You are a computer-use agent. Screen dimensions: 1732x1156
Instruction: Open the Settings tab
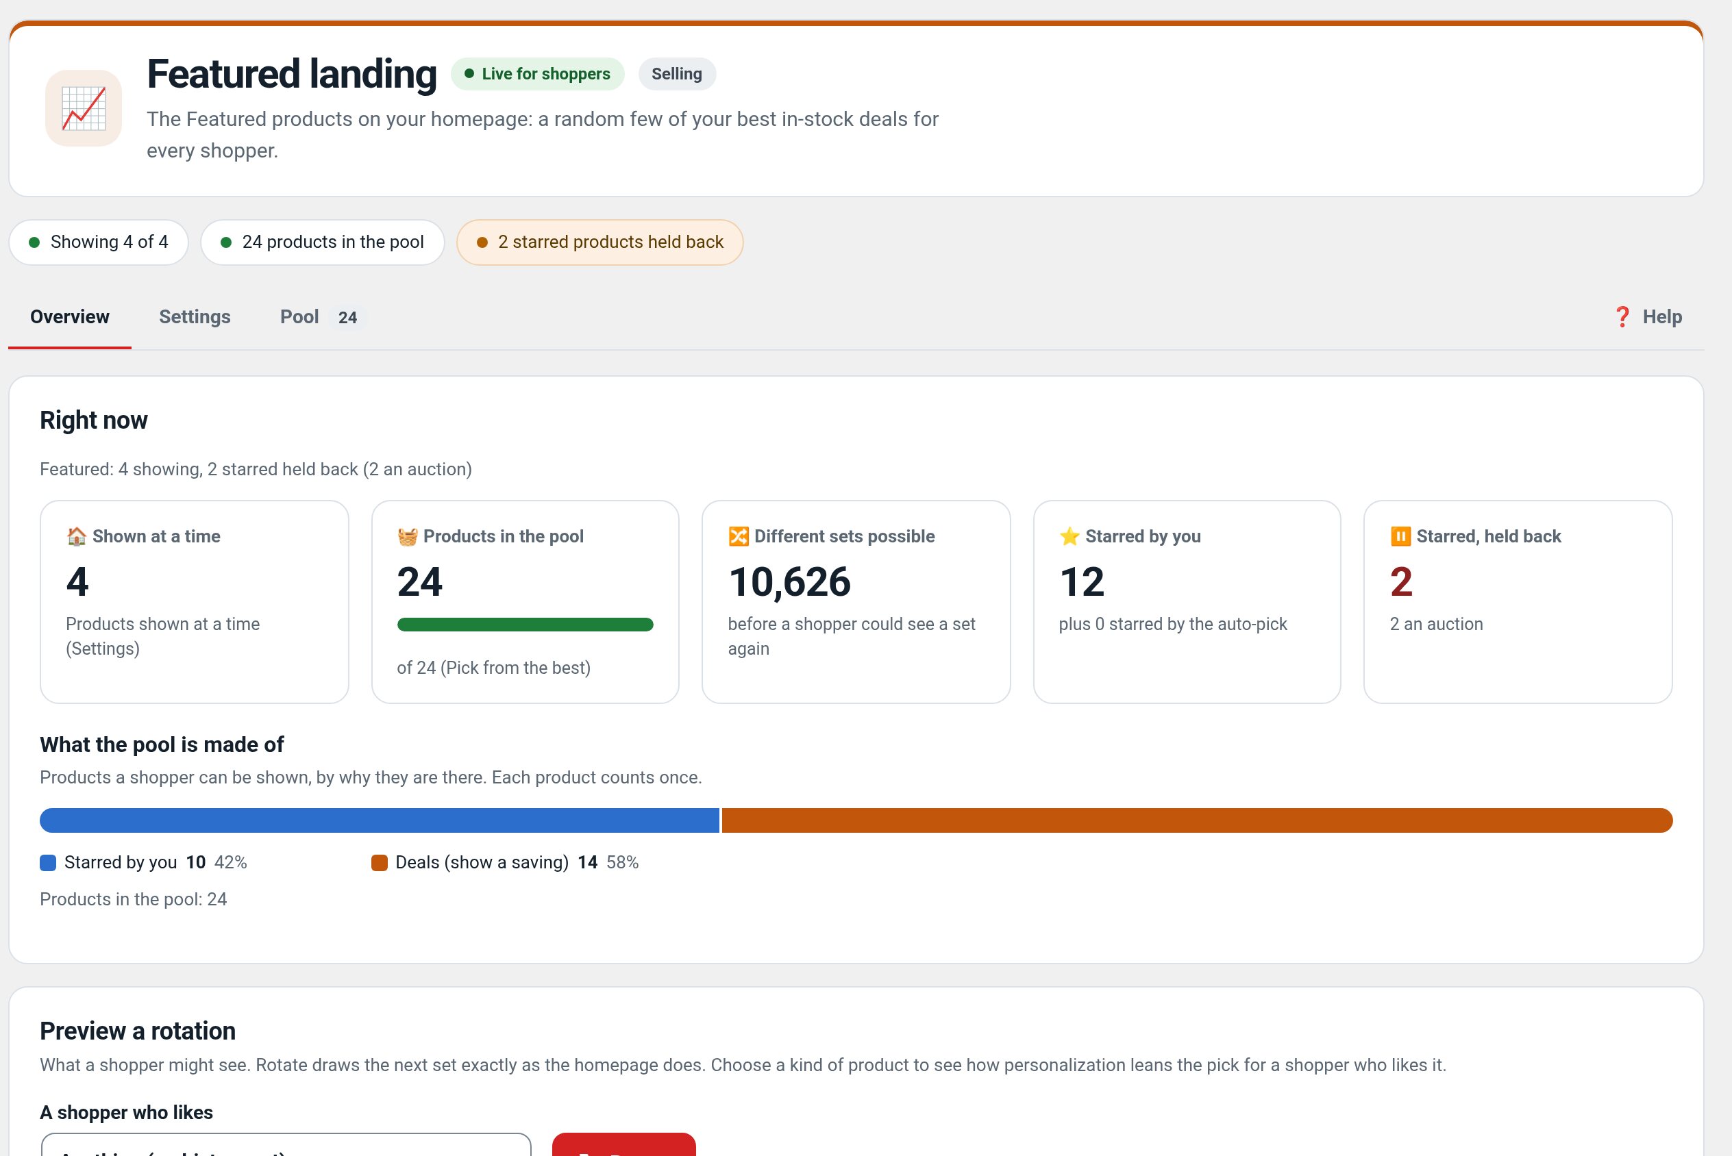(x=195, y=317)
